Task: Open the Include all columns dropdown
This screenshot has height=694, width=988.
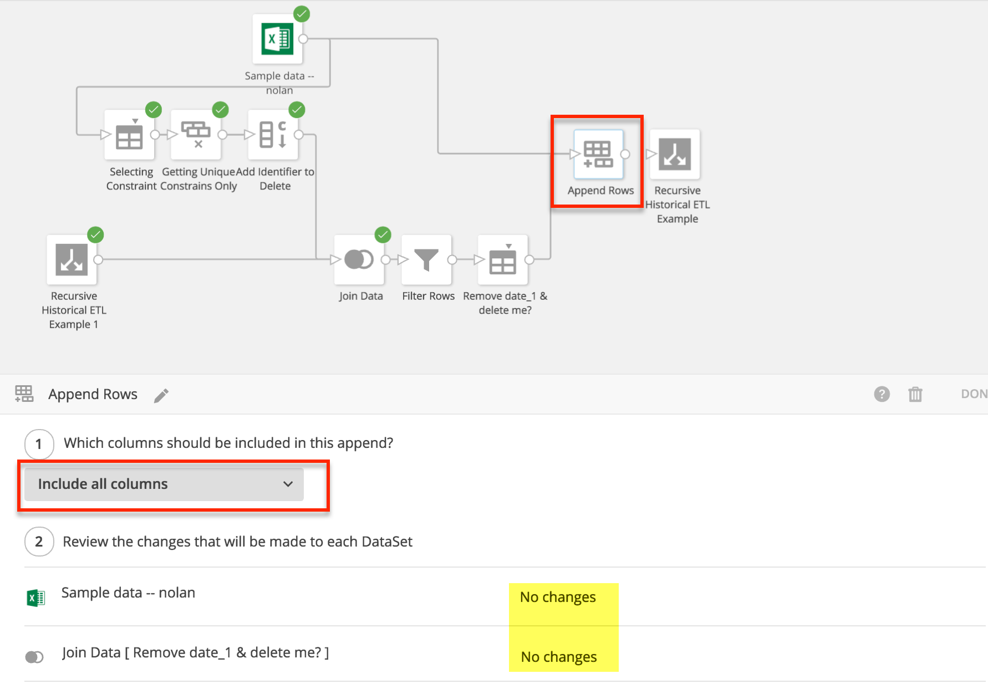Action: click(163, 484)
